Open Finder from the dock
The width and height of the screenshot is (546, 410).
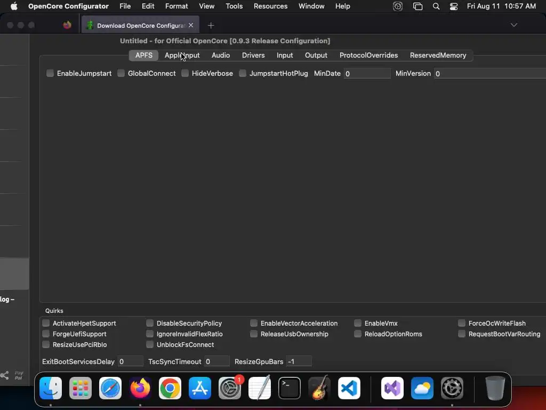coord(51,388)
